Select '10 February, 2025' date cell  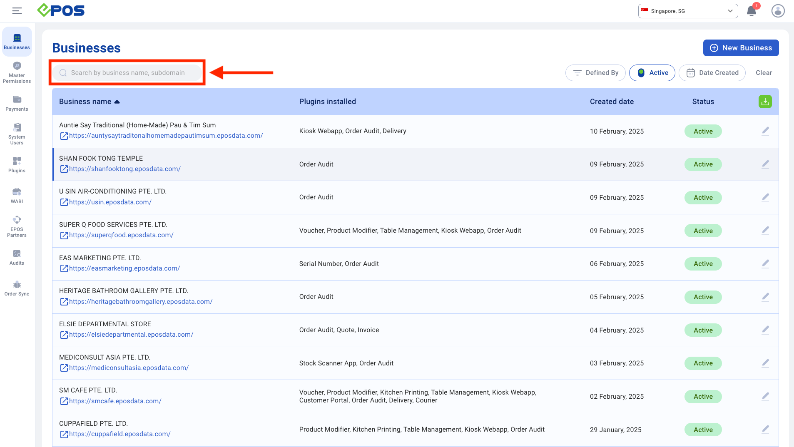pyautogui.click(x=617, y=132)
